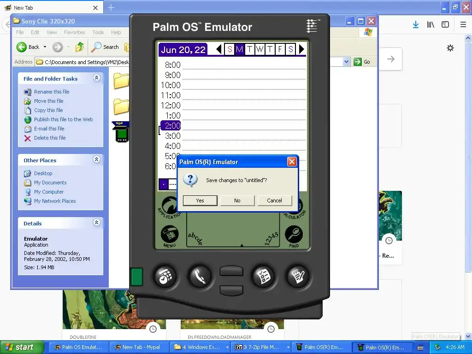
Task: Open Tools menu in explorer window
Action: pyautogui.click(x=98, y=32)
